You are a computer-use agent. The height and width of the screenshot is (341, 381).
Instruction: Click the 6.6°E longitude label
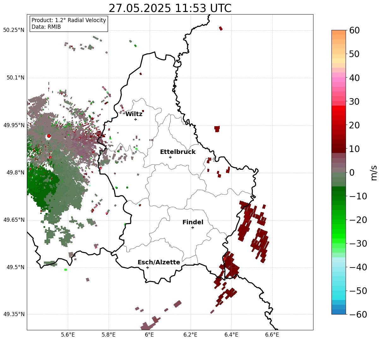272,335
